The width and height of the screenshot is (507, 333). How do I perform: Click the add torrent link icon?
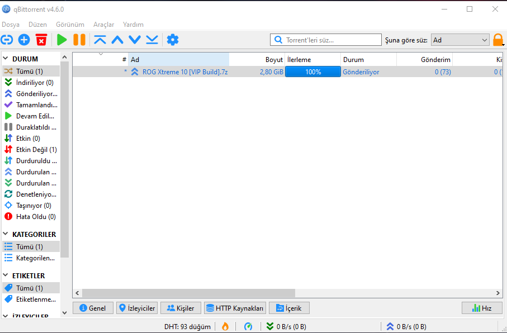click(x=7, y=40)
